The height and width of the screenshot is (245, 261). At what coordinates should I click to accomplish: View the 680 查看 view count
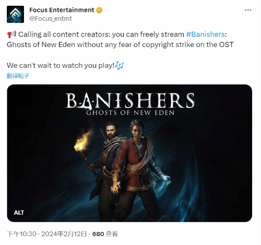click(105, 234)
